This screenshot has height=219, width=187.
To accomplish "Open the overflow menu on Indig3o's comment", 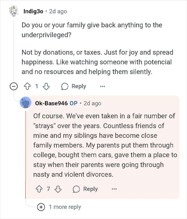I will (x=102, y=86).
